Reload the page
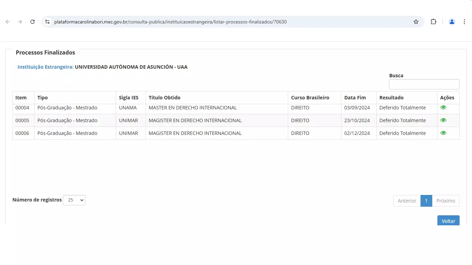 32,22
